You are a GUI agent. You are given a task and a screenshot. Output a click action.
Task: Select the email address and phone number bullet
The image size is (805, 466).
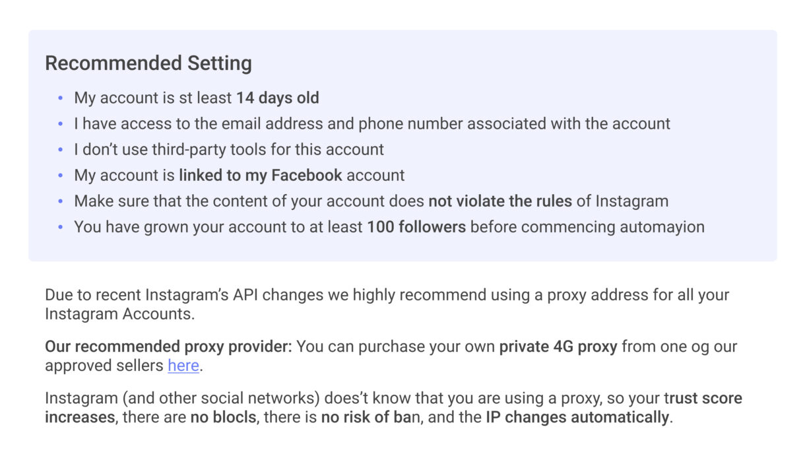[x=371, y=123]
